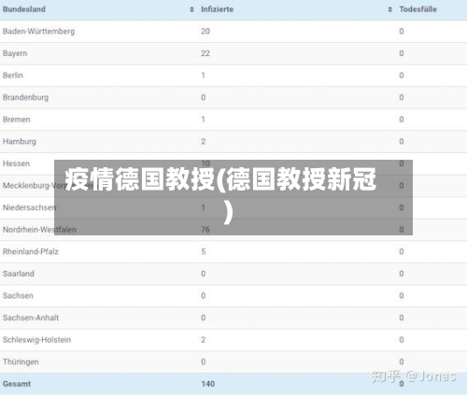Select the 'Niedersachsen' state name

click(x=29, y=207)
